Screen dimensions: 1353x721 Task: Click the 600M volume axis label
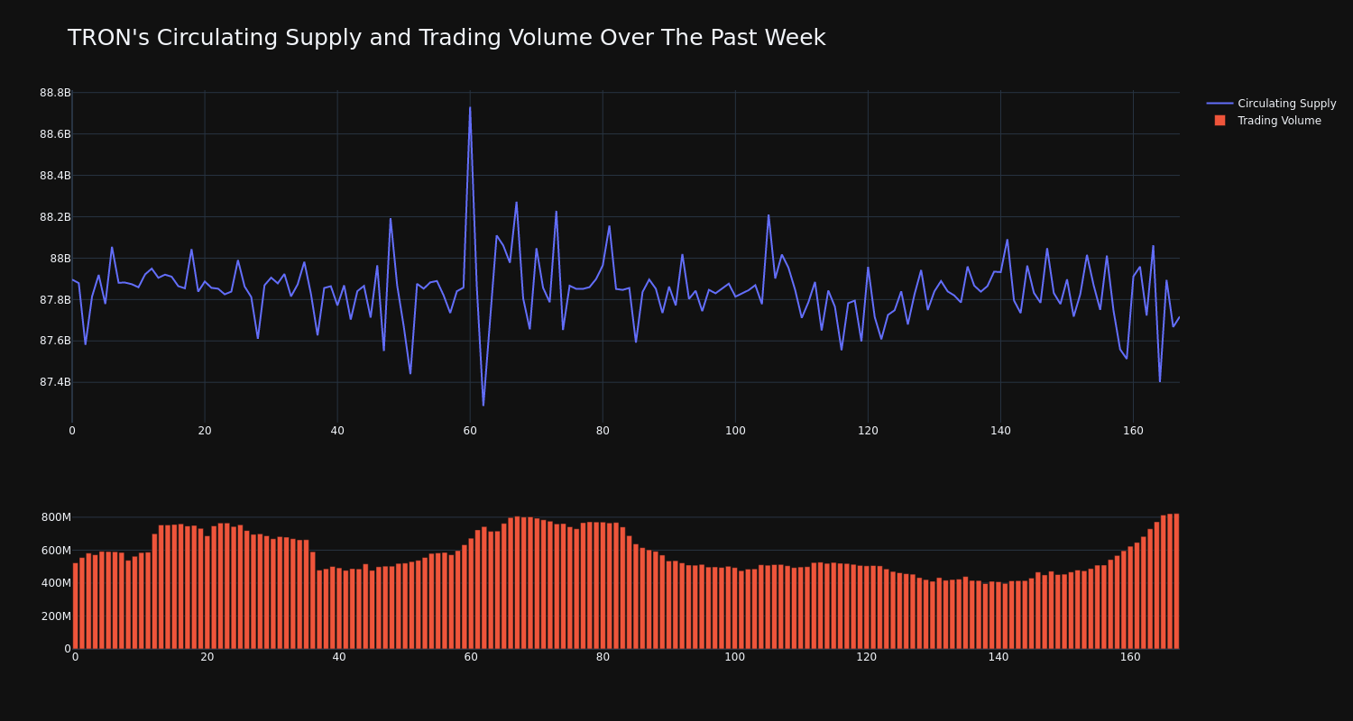(55, 551)
